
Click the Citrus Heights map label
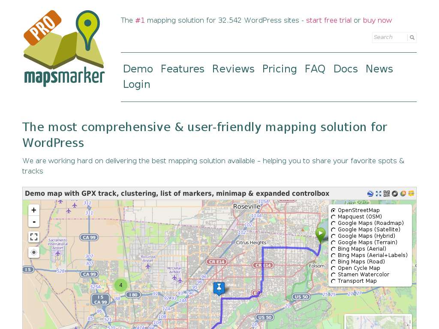251,242
